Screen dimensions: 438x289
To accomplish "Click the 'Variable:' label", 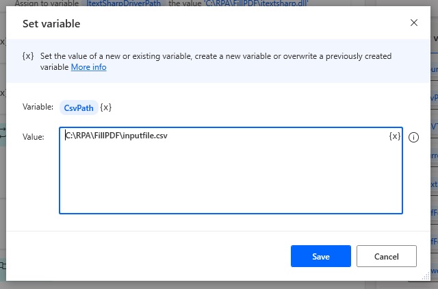I will 38,107.
